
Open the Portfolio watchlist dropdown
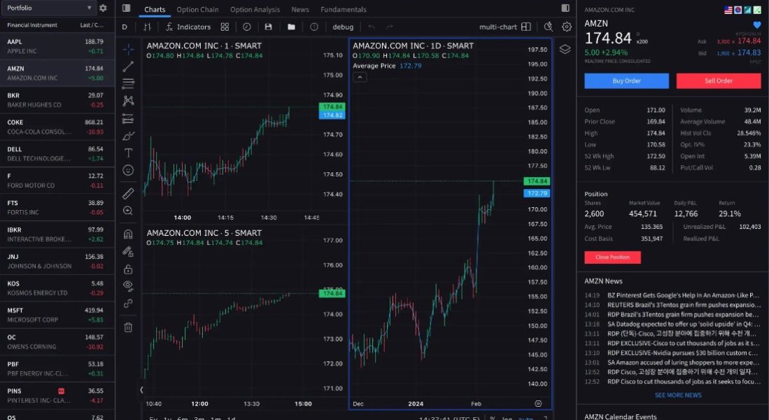49,8
